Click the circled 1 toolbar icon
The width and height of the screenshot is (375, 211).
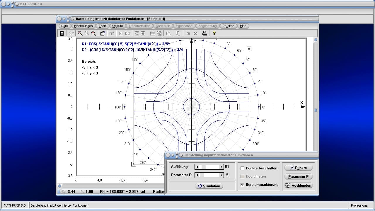point(137,33)
